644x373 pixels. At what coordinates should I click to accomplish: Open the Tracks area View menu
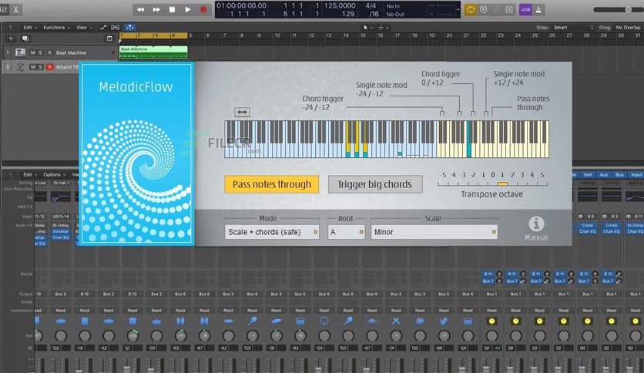tap(84, 28)
